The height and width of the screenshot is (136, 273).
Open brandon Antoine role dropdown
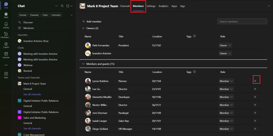point(225,54)
